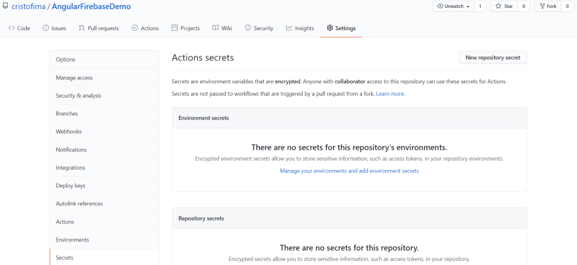
Task: Open the Unwatch dropdown
Action: 453,7
